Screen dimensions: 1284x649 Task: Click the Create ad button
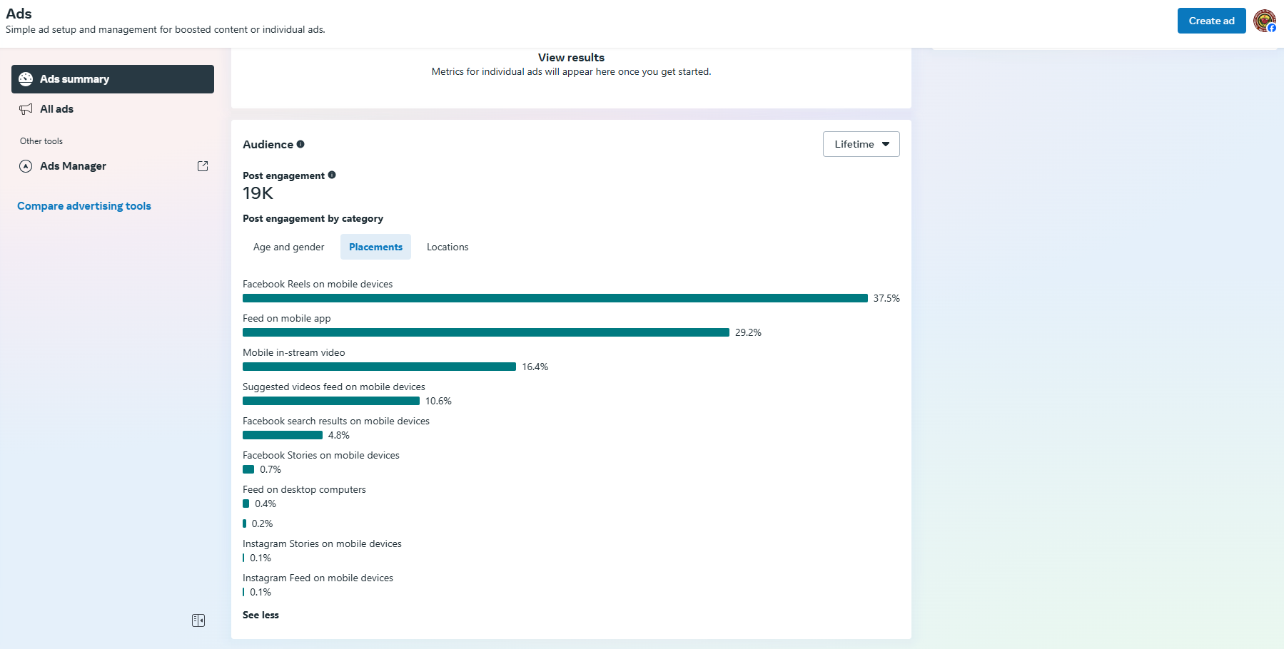click(x=1211, y=21)
